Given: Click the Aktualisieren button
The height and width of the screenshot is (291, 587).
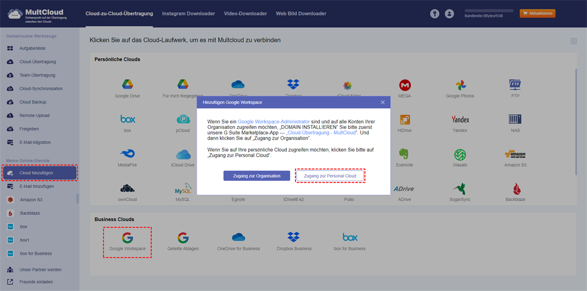Looking at the screenshot, I should pyautogui.click(x=538, y=13).
